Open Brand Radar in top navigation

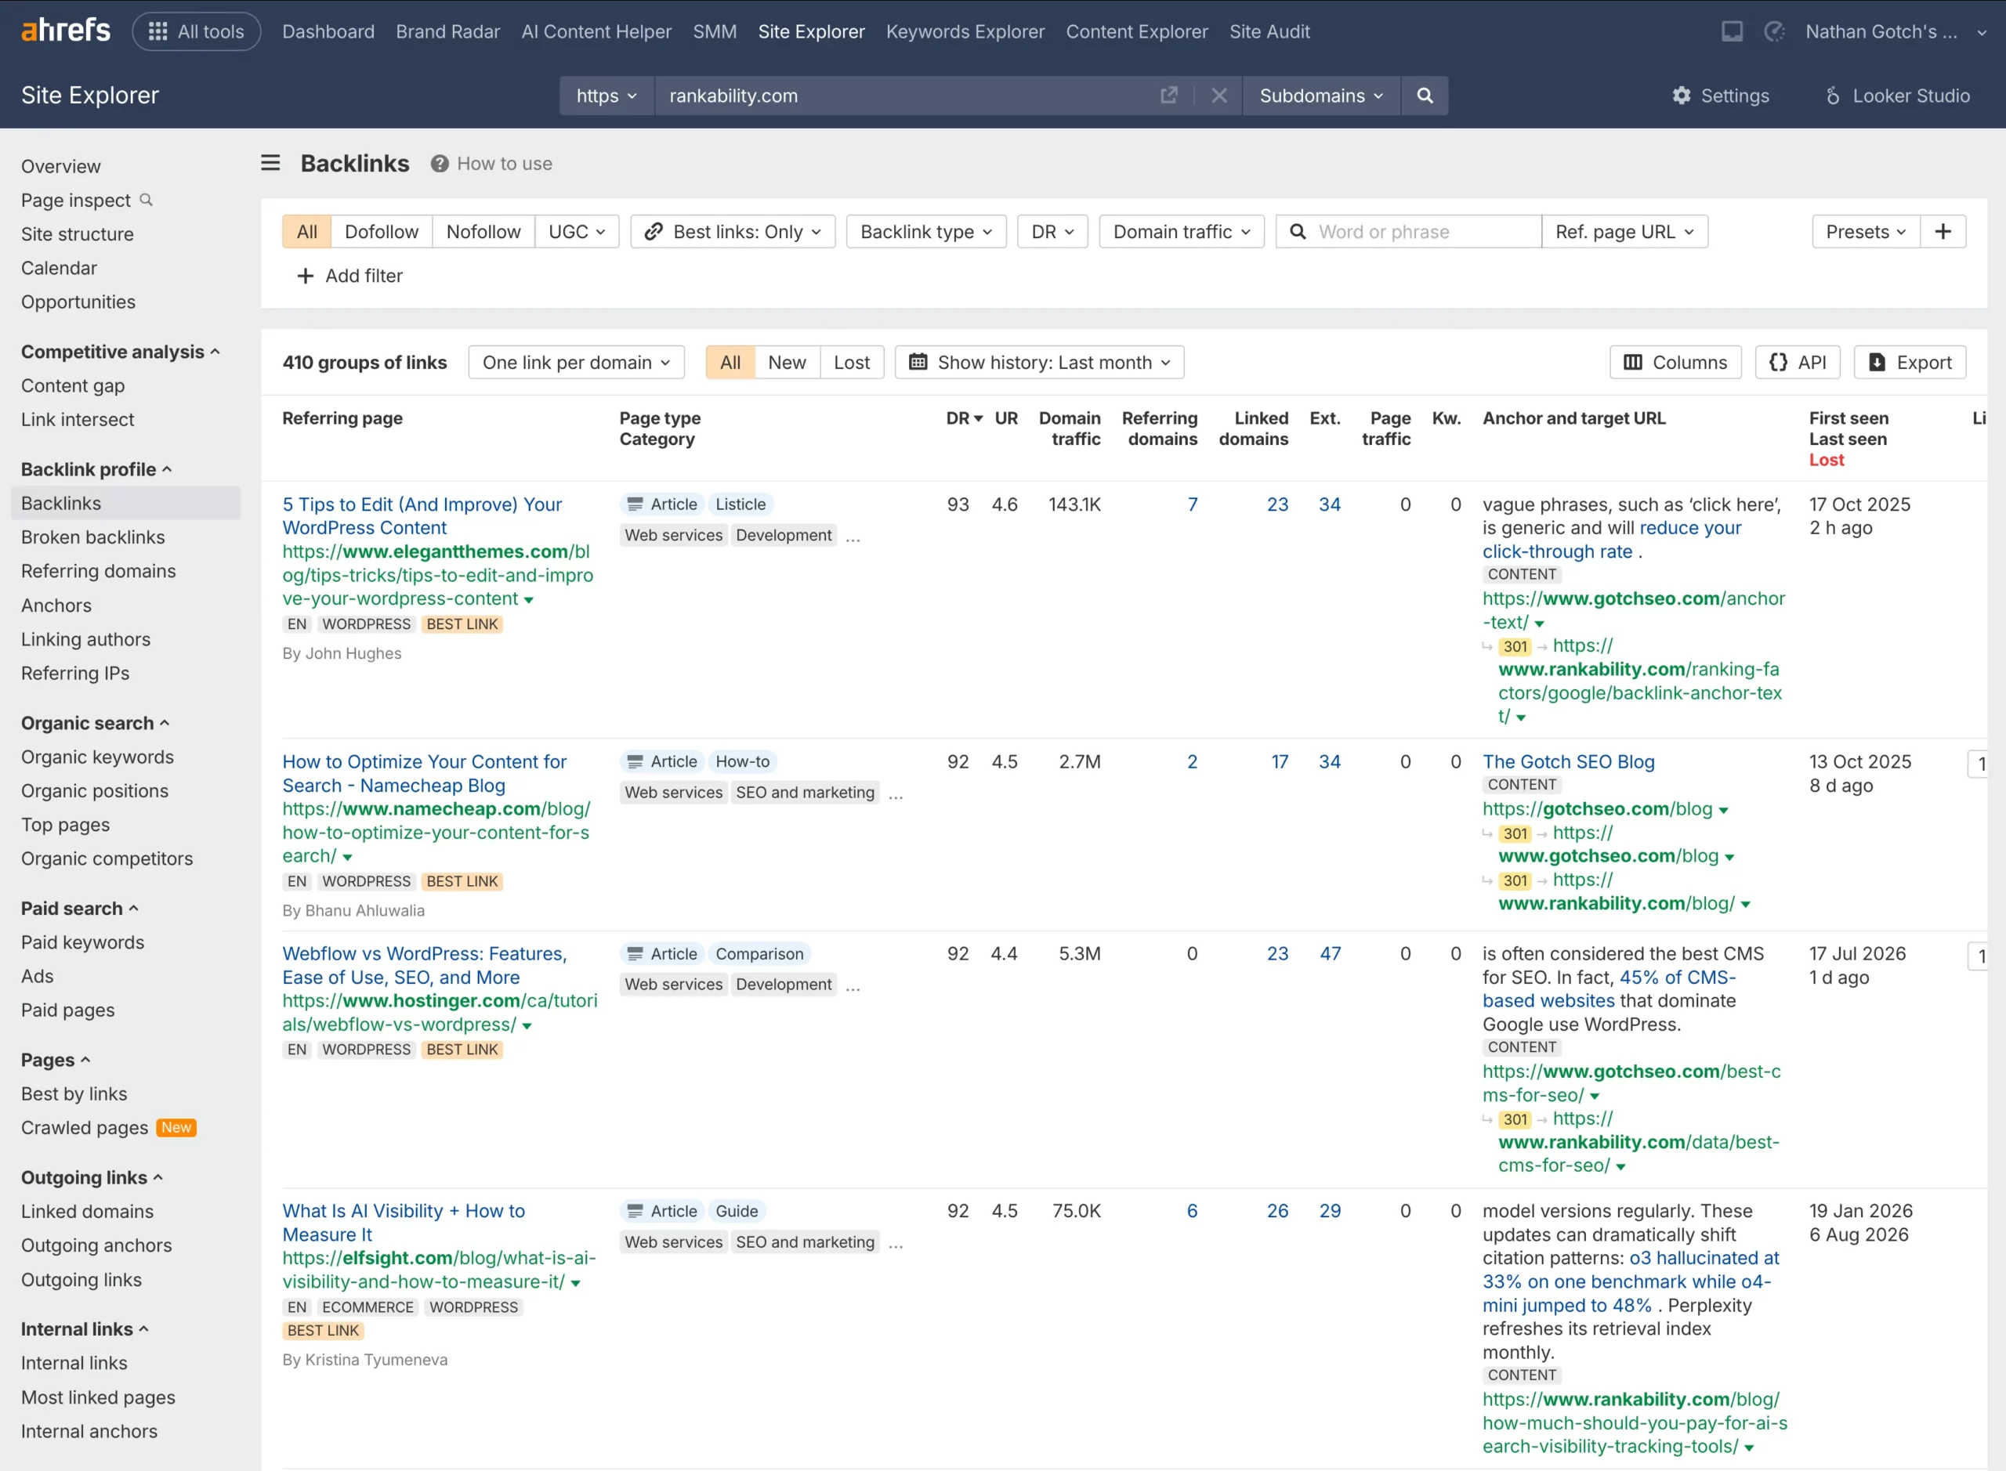tap(448, 31)
